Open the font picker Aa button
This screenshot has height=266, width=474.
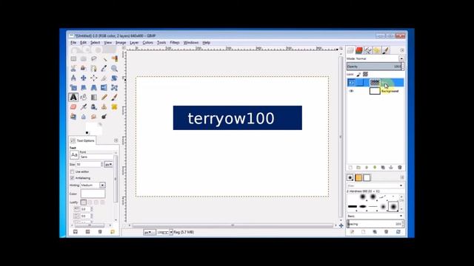click(74, 155)
